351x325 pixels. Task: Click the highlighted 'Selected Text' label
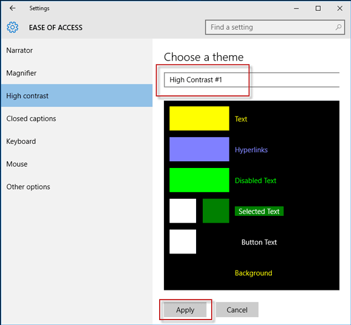click(259, 211)
